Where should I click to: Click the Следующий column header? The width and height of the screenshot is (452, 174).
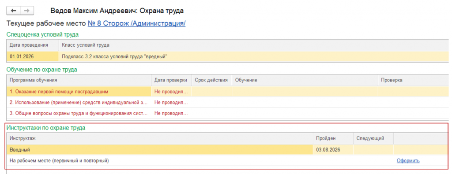point(373,138)
